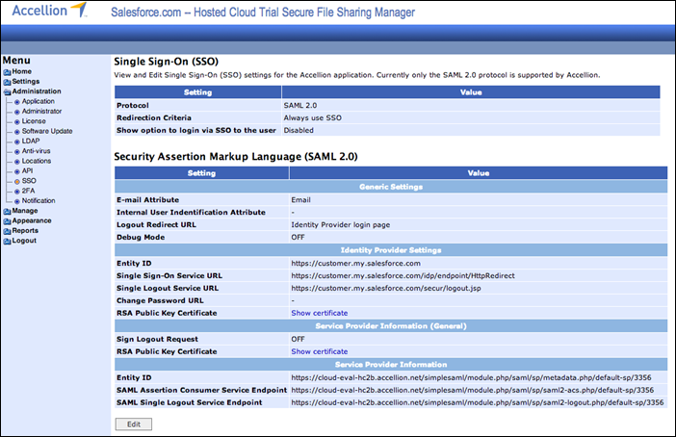
Task: Click the bullet icon beside 2FA
Action: [x=17, y=192]
